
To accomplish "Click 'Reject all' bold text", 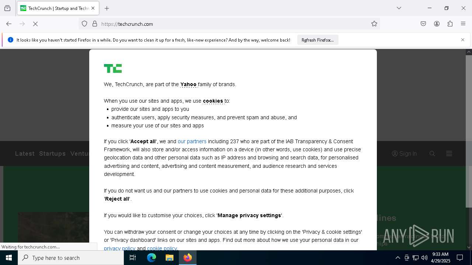I will pos(117,199).
